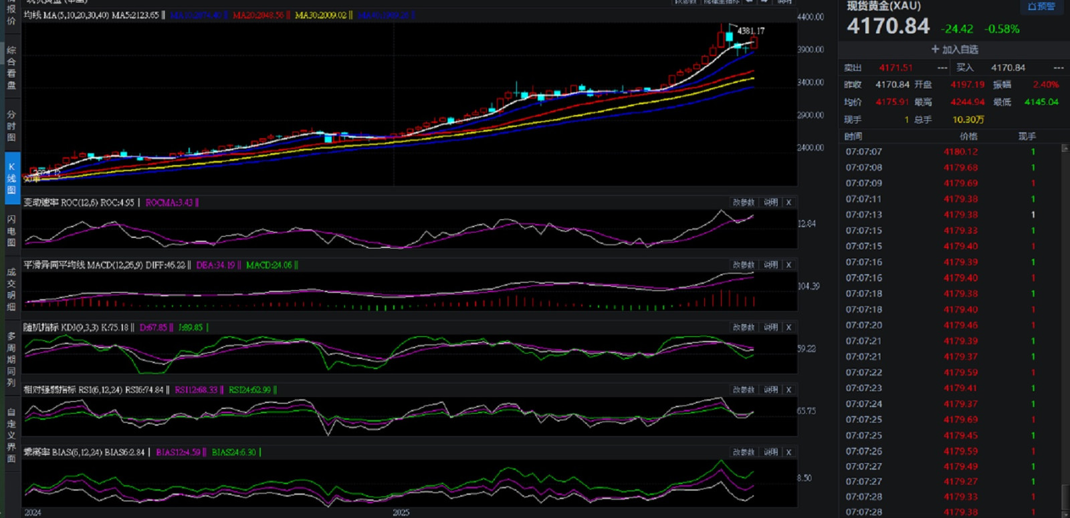The width and height of the screenshot is (1070, 518).
Task: Click the 4381.17 peak candlestick label
Action: [x=750, y=31]
